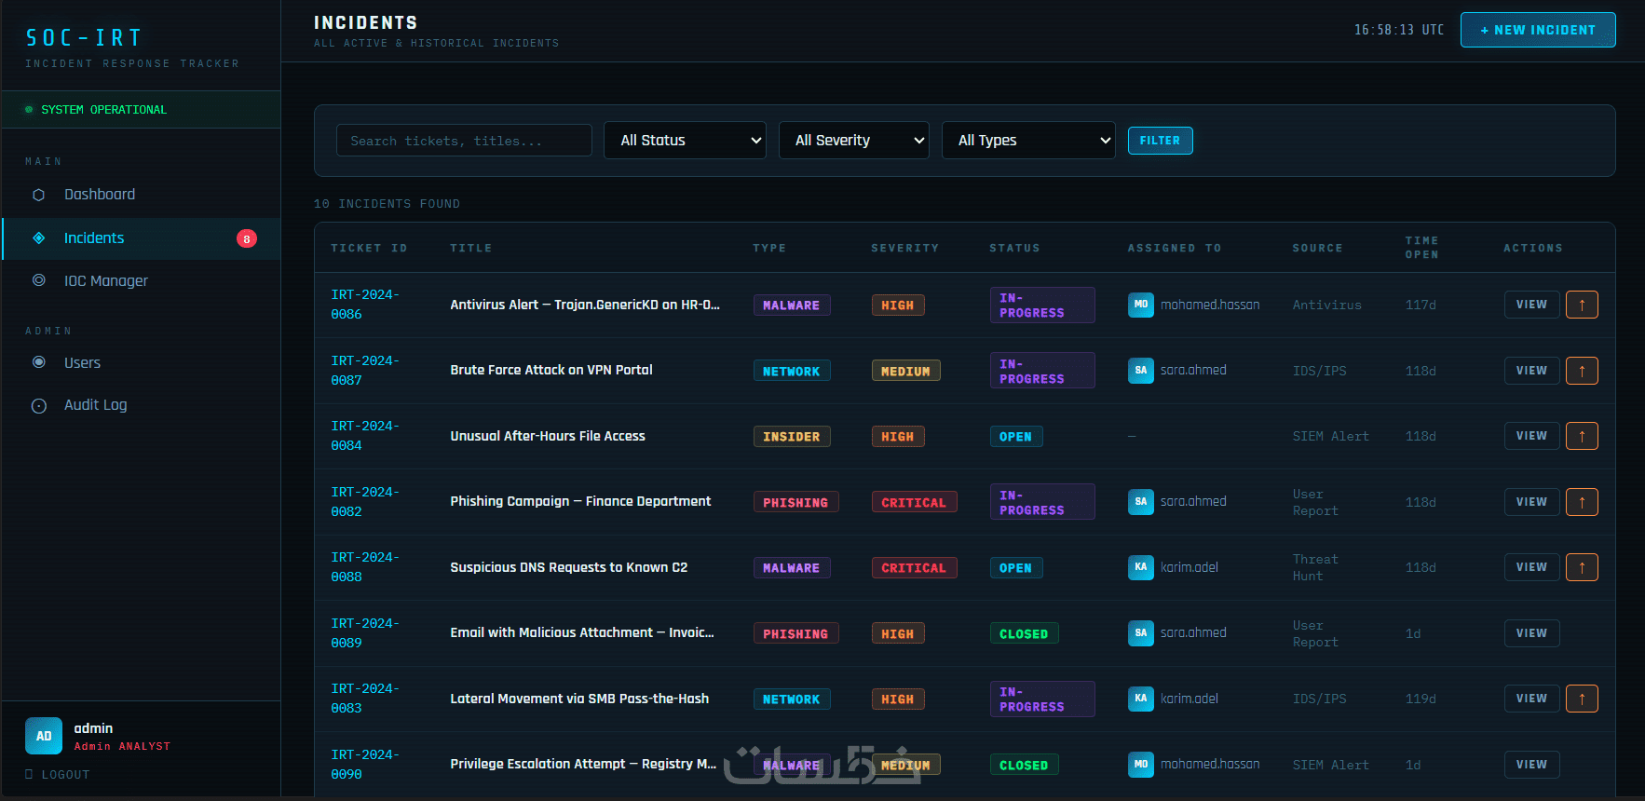1645x801 pixels.
Task: View incident IRT-2024-0090
Action: pyautogui.click(x=1531, y=765)
